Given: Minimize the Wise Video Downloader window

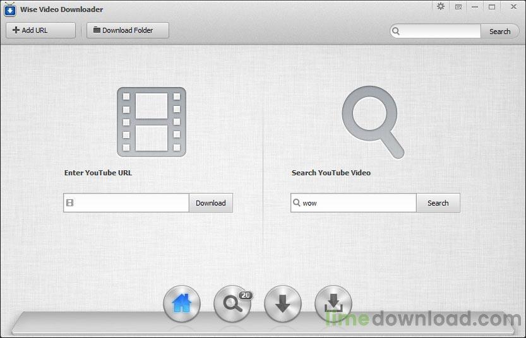Looking at the screenshot, I should coord(475,7).
